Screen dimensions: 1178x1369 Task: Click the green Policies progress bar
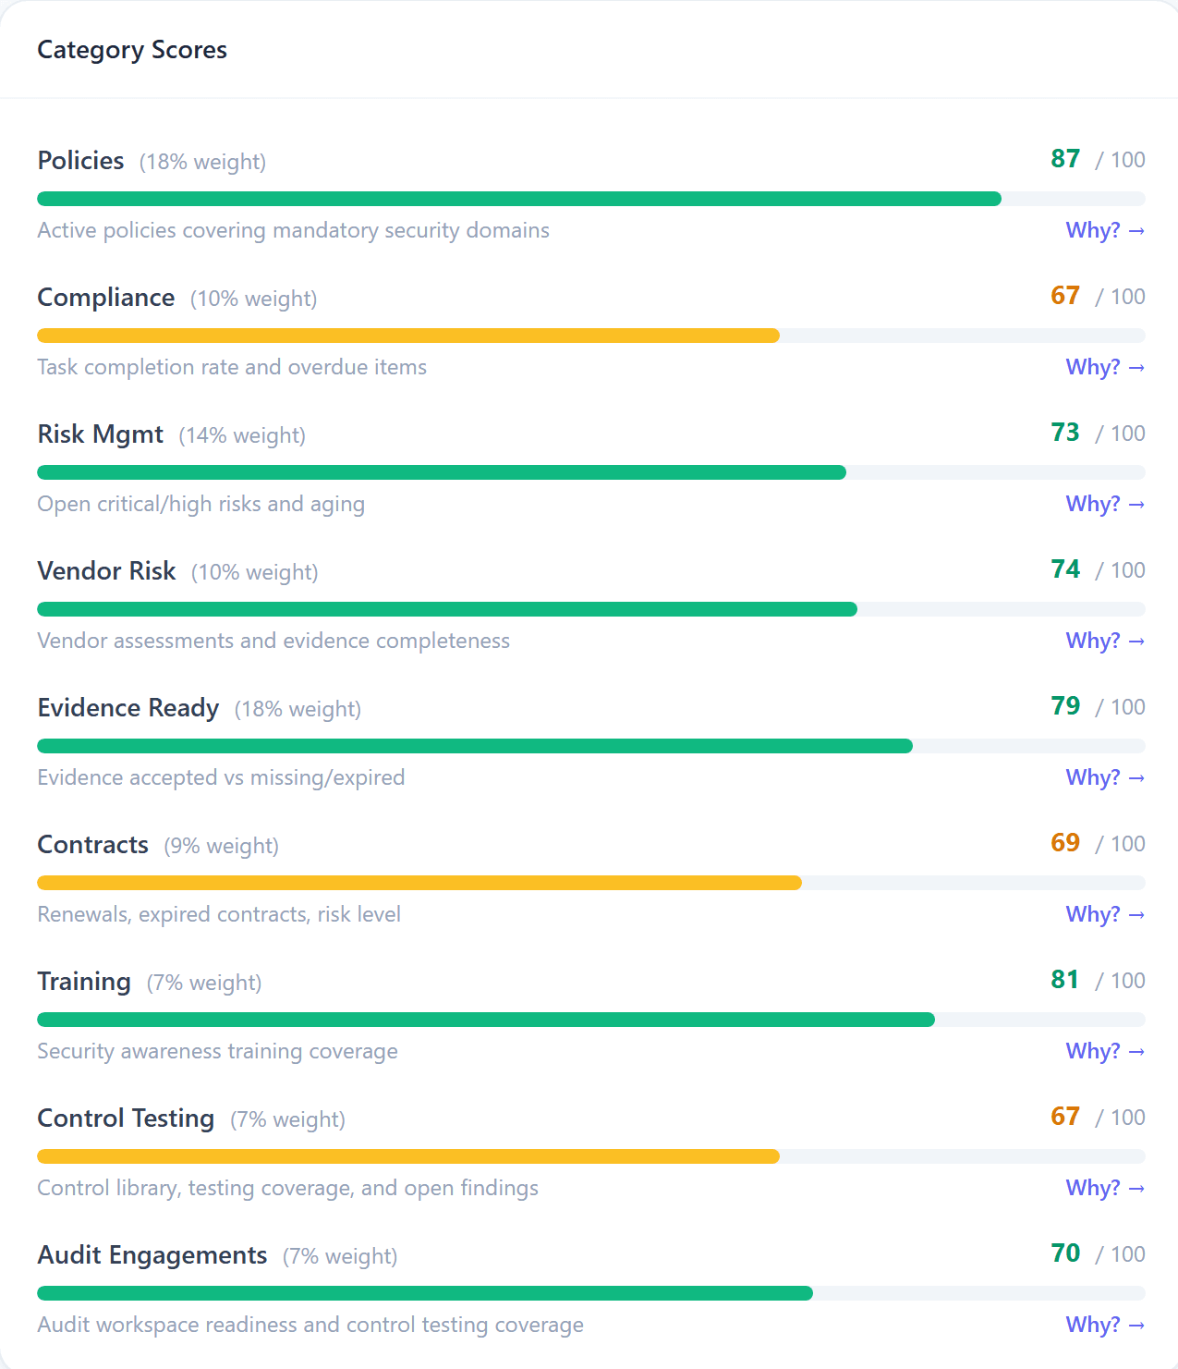[x=519, y=199]
